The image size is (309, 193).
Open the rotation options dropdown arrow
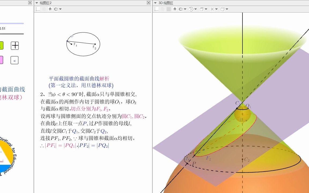(196, 9)
